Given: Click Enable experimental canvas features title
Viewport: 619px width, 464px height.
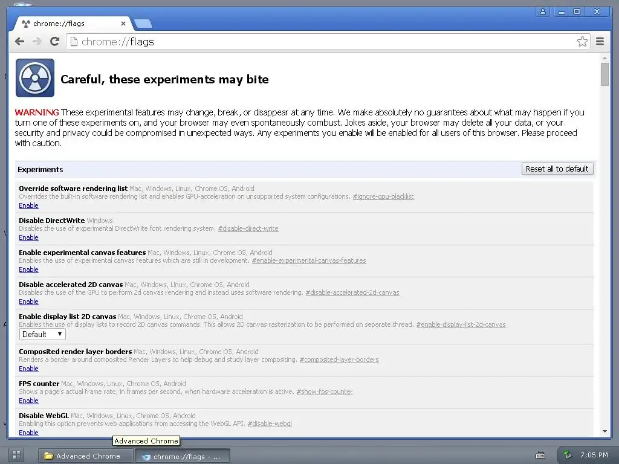Looking at the screenshot, I should click(82, 252).
